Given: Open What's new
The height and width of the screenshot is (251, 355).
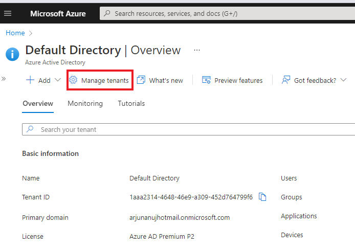Looking at the screenshot, I should (x=166, y=80).
